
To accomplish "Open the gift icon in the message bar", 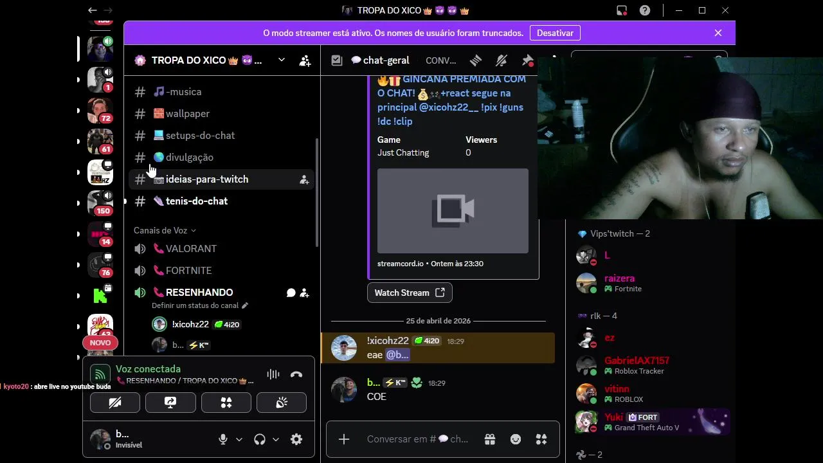I will [490, 439].
